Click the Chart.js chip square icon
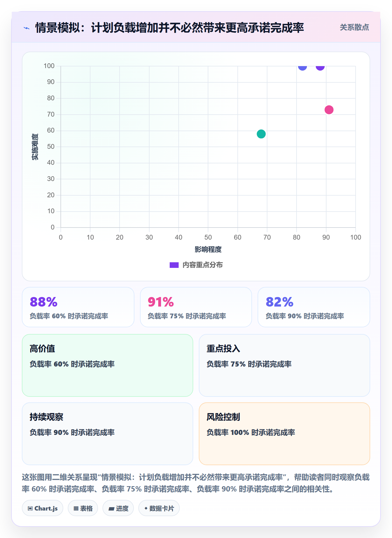Screen dimensions: 392x538 (30, 509)
